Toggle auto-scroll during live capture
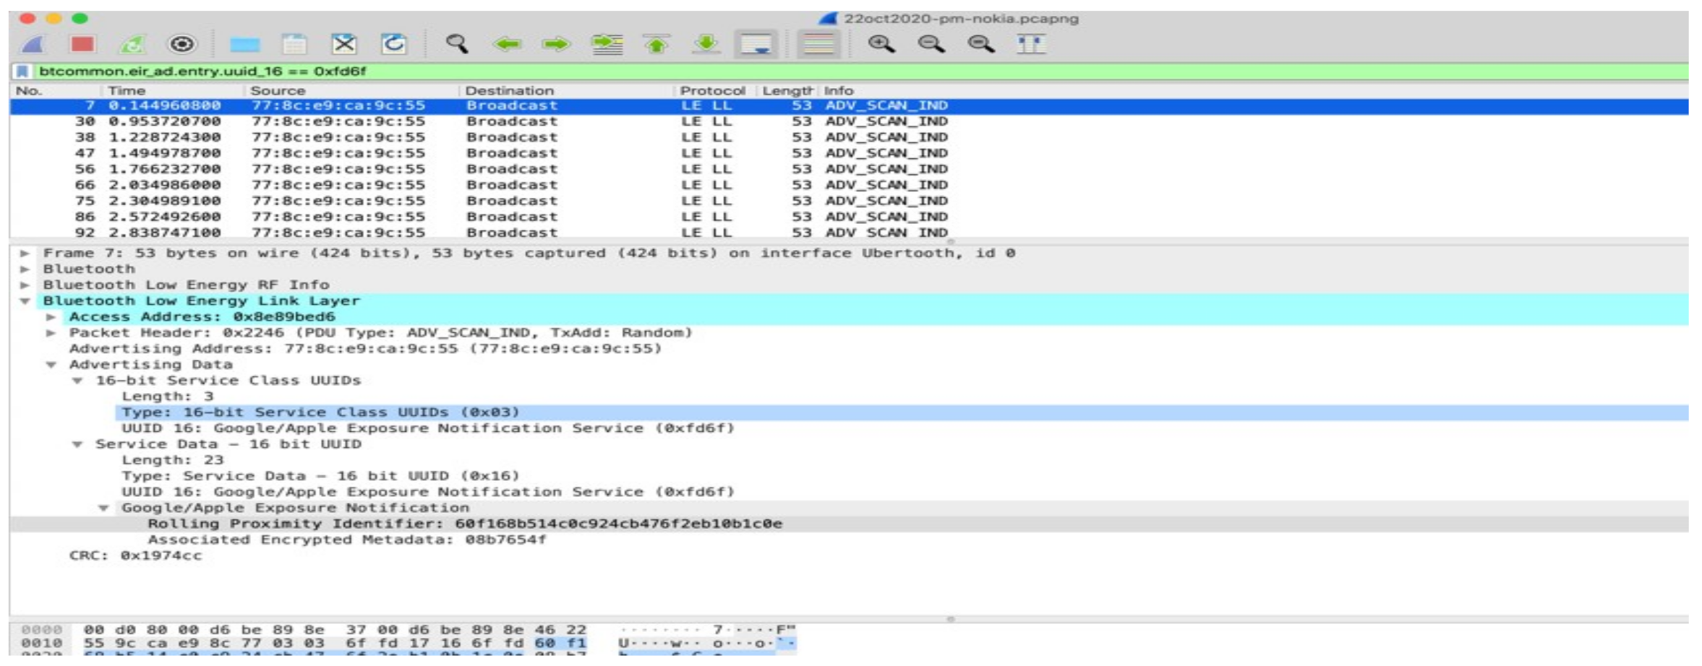The image size is (1702, 666). tap(756, 45)
